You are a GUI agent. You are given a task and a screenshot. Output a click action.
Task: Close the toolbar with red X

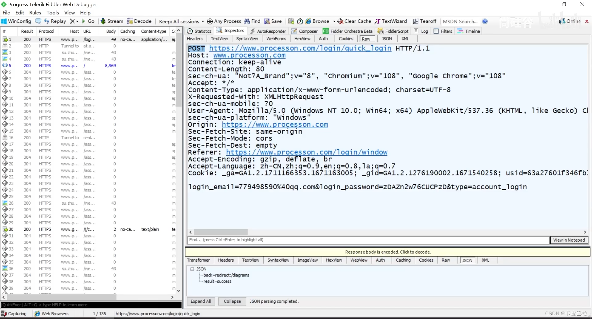587,21
